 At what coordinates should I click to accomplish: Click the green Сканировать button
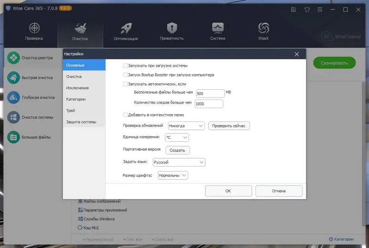[334, 63]
